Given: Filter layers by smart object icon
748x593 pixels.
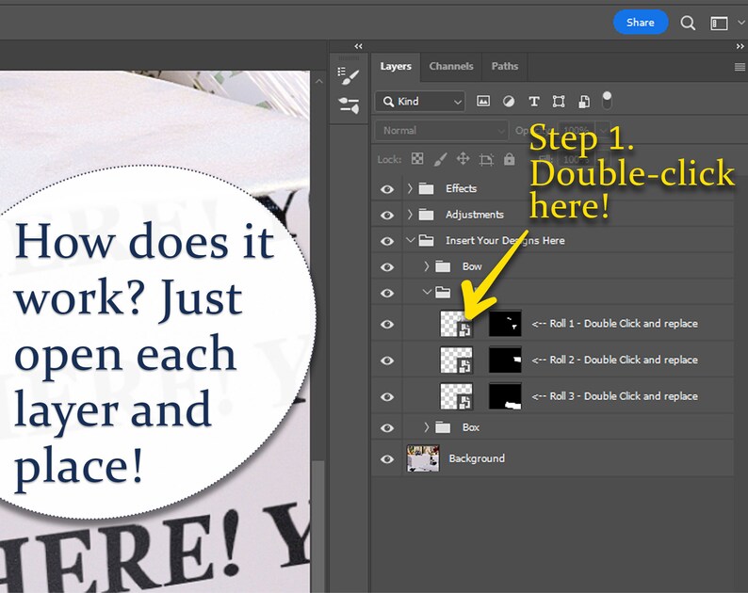Looking at the screenshot, I should click(x=584, y=101).
